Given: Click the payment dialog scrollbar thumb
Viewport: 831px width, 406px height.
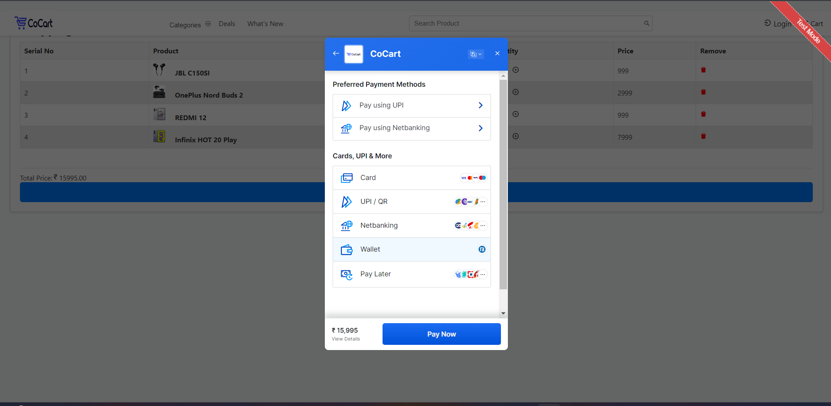Looking at the screenshot, I should (x=503, y=184).
